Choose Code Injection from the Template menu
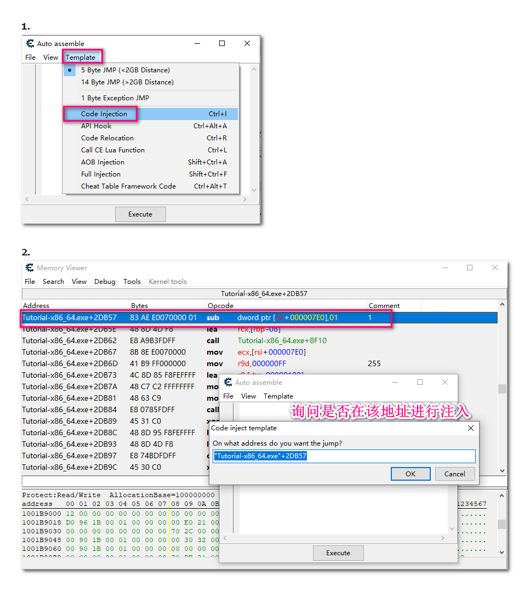The width and height of the screenshot is (530, 592). tap(151, 113)
